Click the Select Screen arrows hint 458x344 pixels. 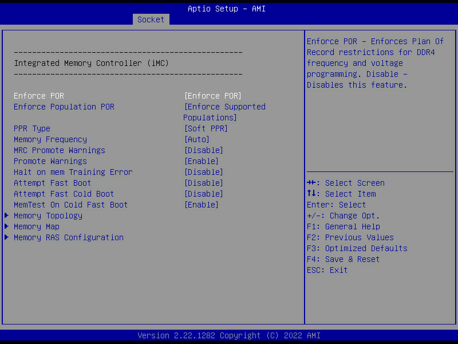[x=346, y=183]
